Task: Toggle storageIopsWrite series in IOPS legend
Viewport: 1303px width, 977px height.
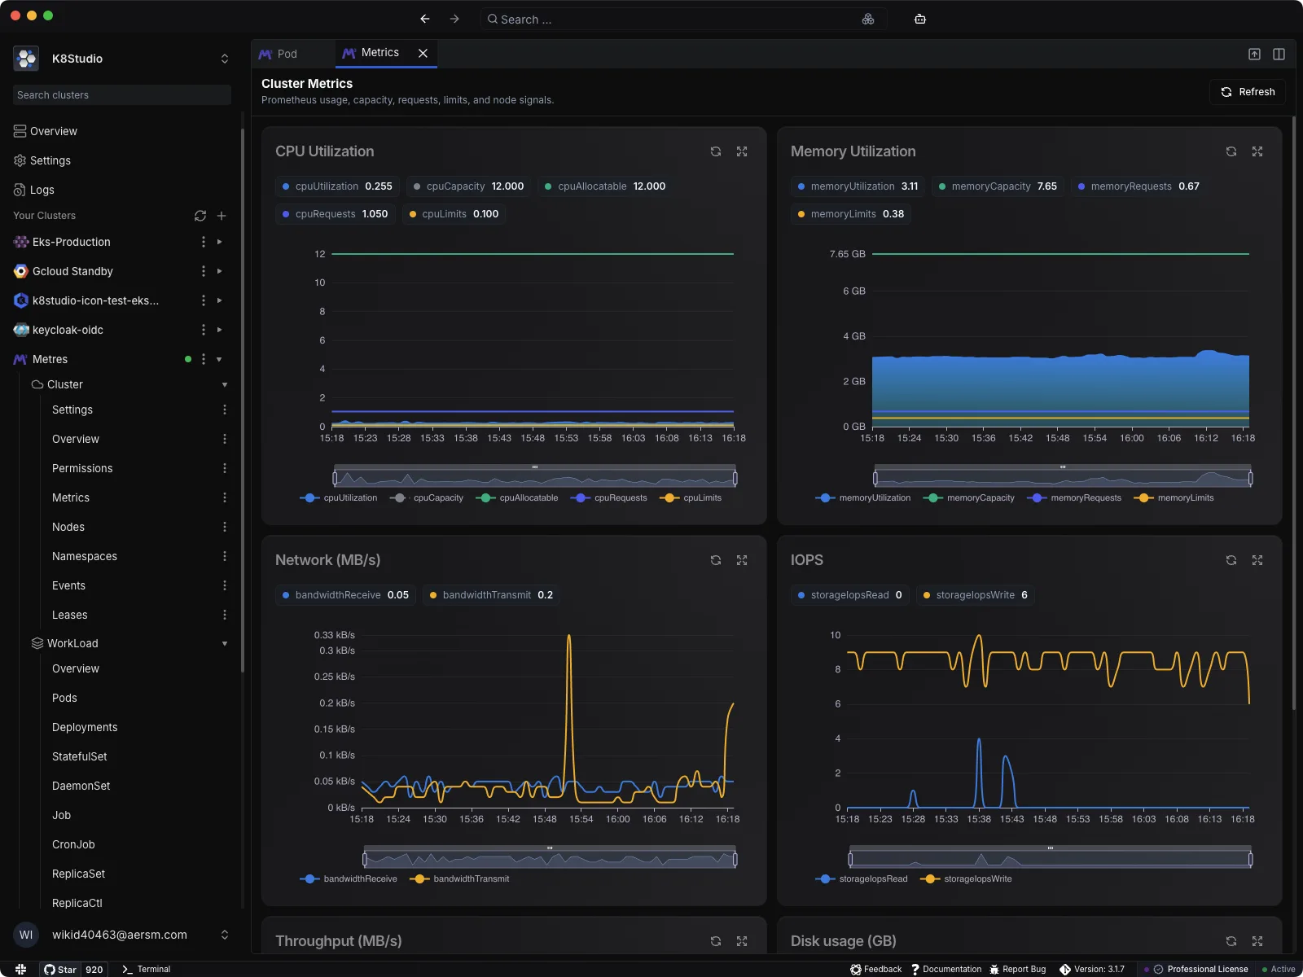Action: point(966,879)
